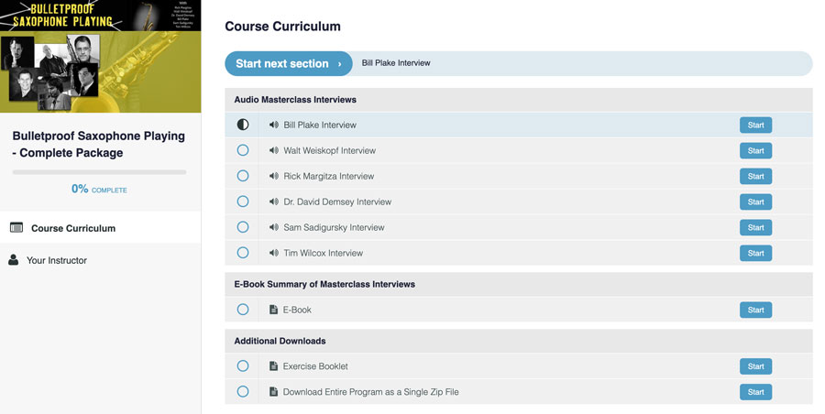Mark Dr. David Demsey Interview completion circle
Viewport: 825px width, 414px height.
(x=243, y=202)
